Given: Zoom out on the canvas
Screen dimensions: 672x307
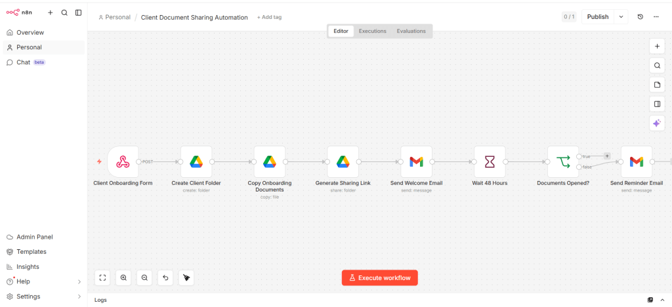Looking at the screenshot, I should tap(144, 278).
